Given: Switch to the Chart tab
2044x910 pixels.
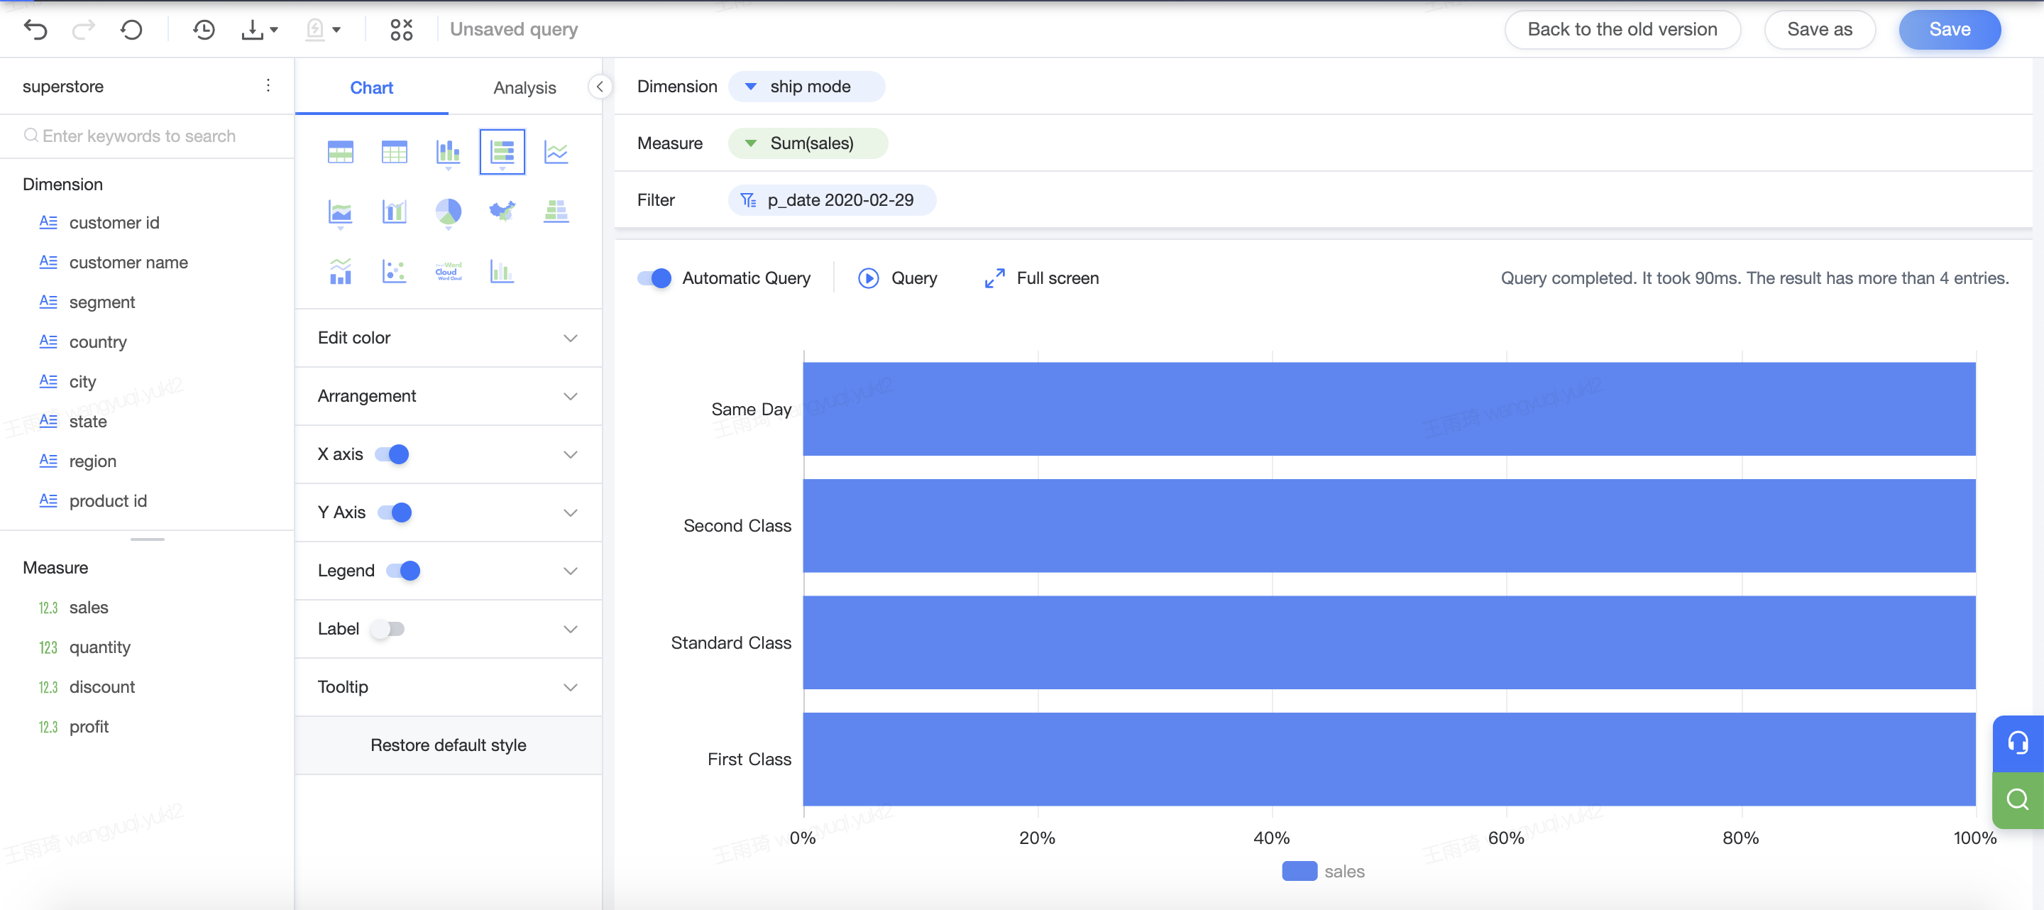Looking at the screenshot, I should tap(371, 87).
